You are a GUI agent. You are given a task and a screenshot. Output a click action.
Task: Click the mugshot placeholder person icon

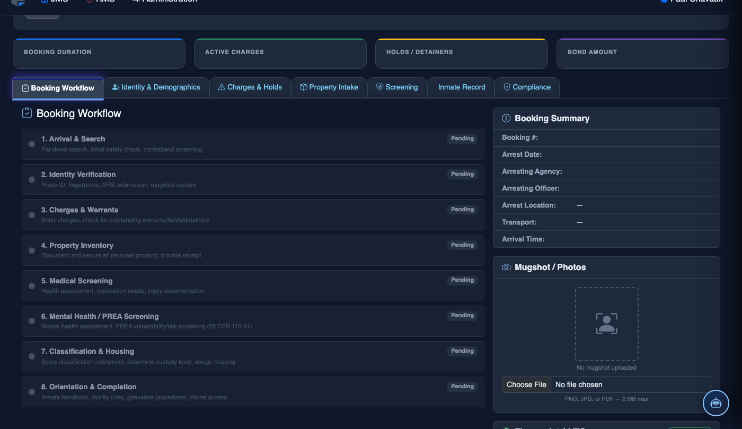click(x=607, y=324)
